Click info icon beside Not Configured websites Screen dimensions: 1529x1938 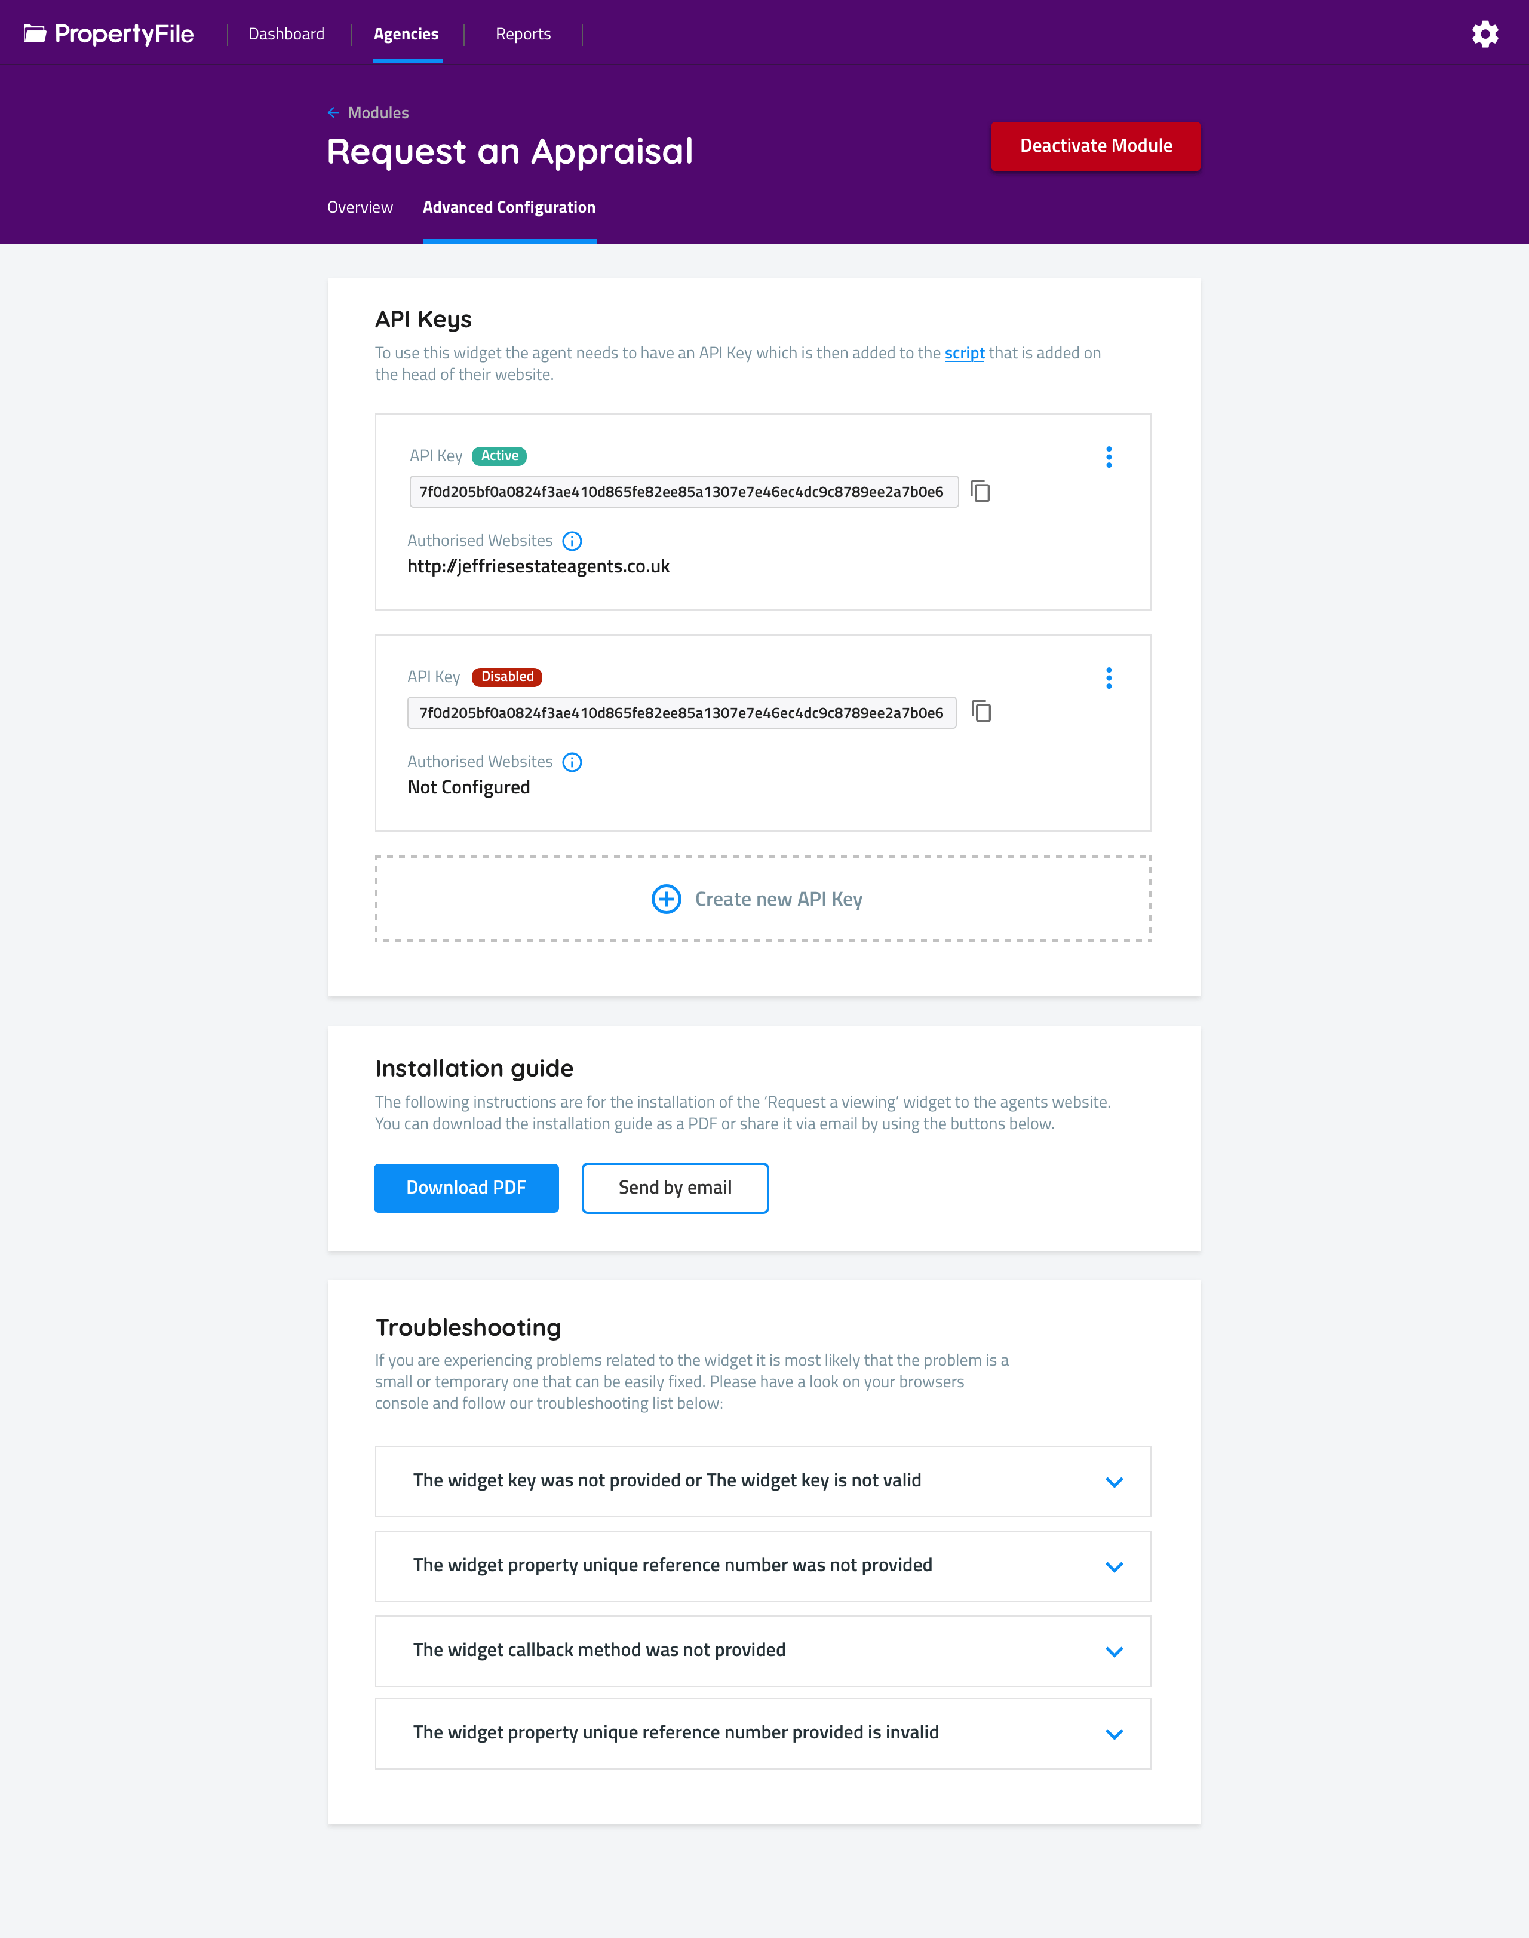coord(572,762)
